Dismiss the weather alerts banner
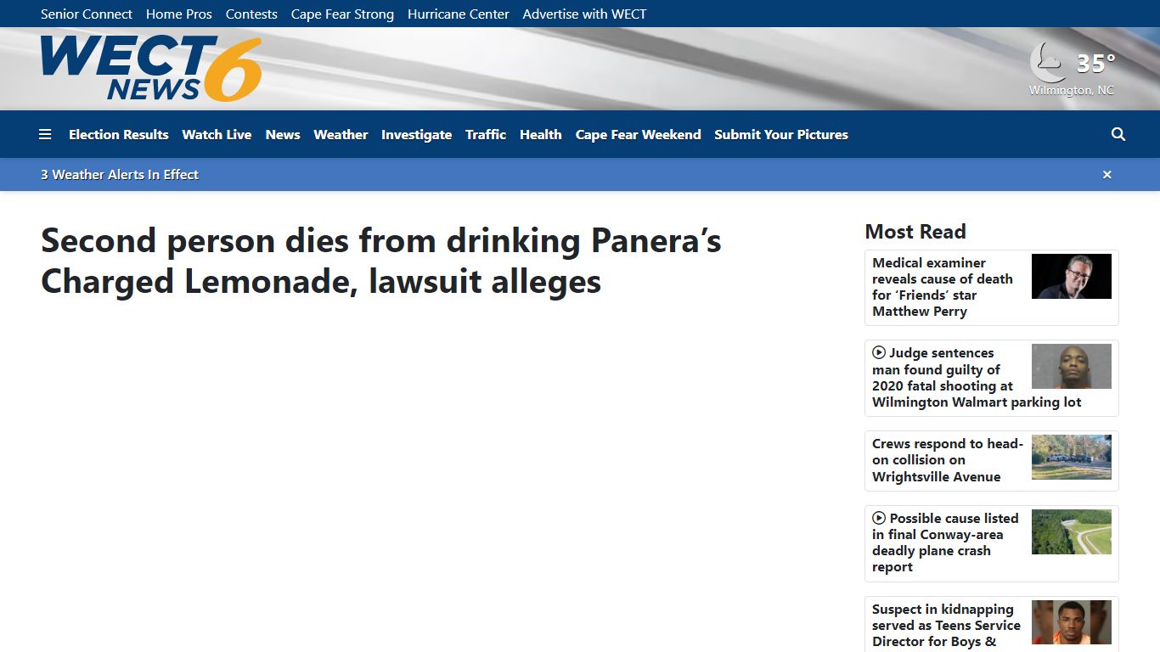This screenshot has height=652, width=1160. pyautogui.click(x=1107, y=175)
